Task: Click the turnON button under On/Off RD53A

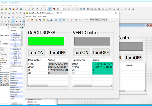Action: 36,52
